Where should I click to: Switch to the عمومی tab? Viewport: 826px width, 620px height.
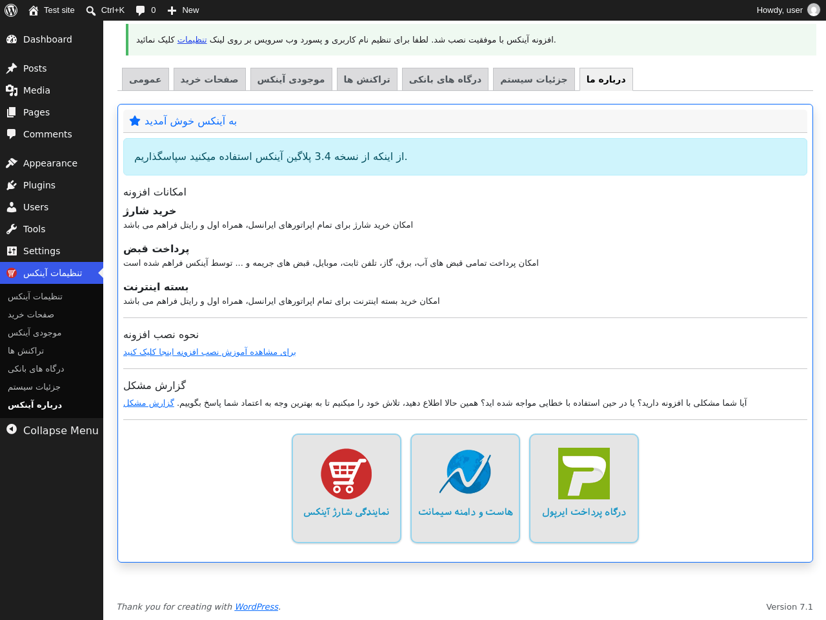click(145, 79)
